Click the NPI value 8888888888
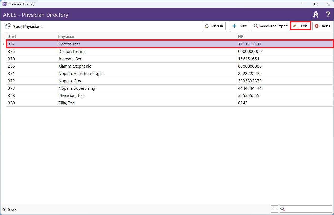 250,66
